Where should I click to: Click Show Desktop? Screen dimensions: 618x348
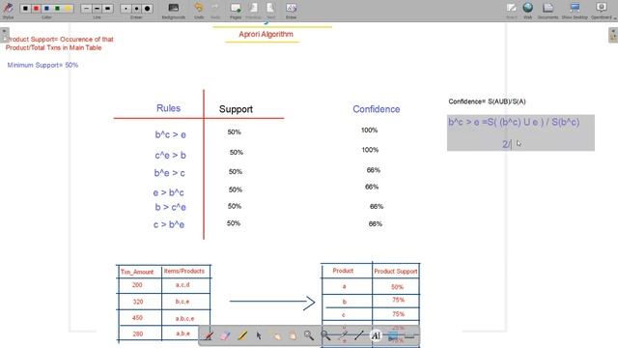coord(575,11)
